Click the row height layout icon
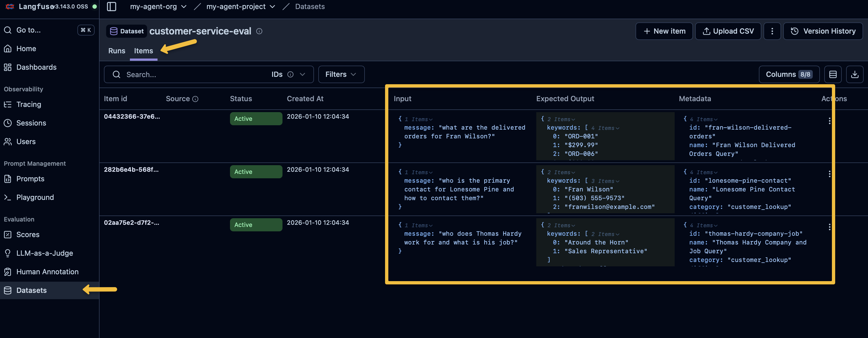868x338 pixels. point(833,74)
